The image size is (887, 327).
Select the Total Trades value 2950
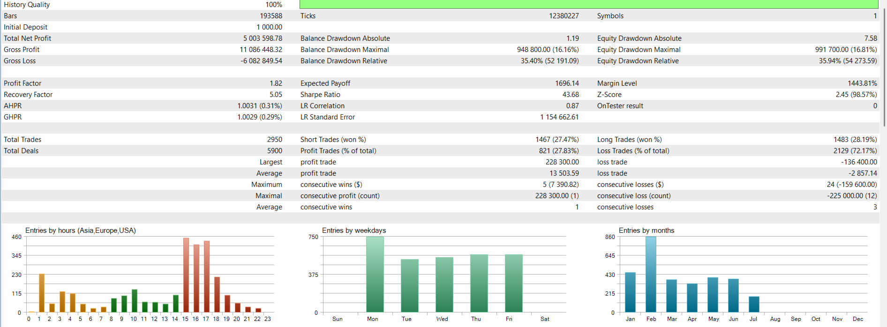[x=275, y=140]
